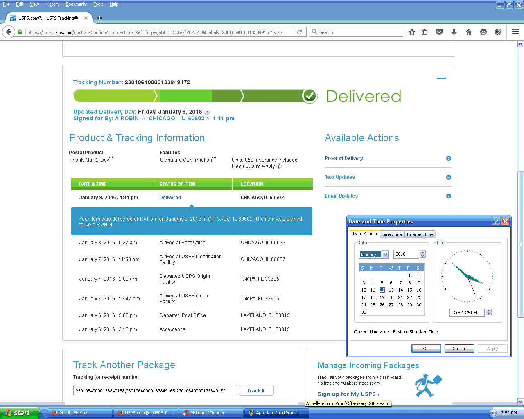Open the Tools menu

tap(98, 4)
